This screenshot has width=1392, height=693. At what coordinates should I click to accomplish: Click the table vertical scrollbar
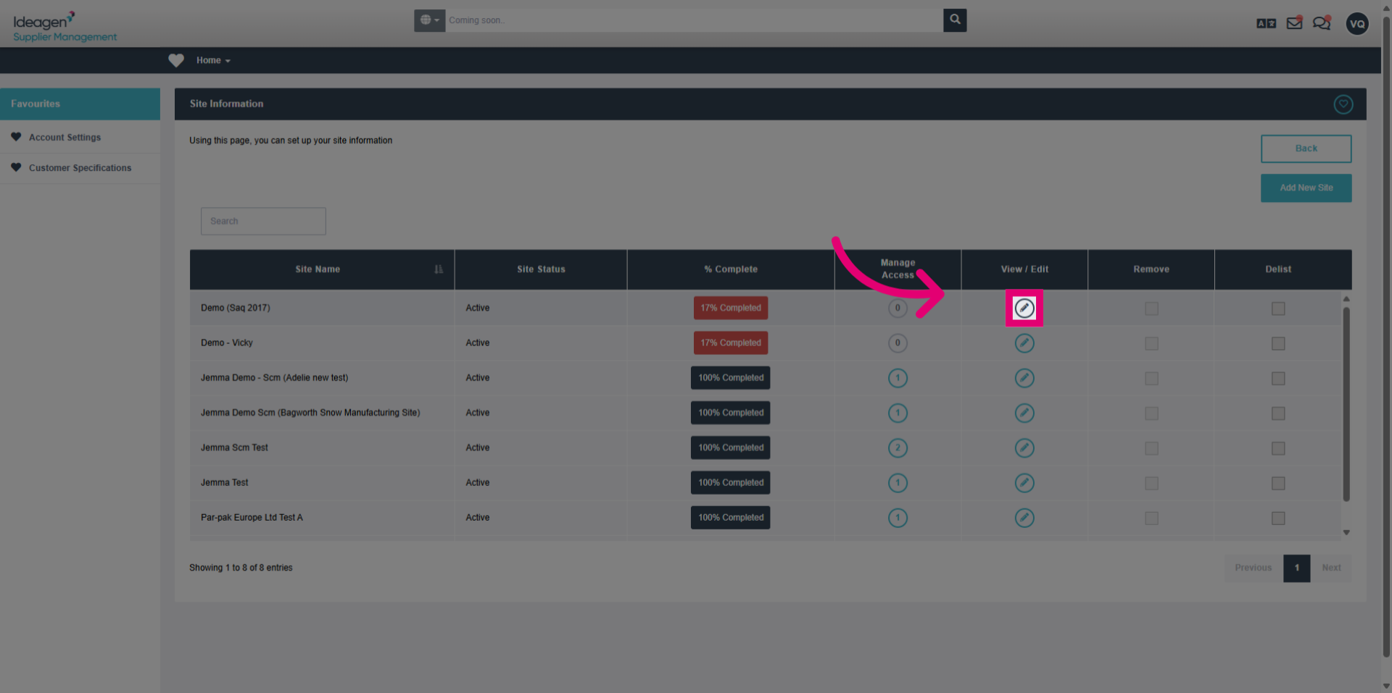click(x=1346, y=404)
